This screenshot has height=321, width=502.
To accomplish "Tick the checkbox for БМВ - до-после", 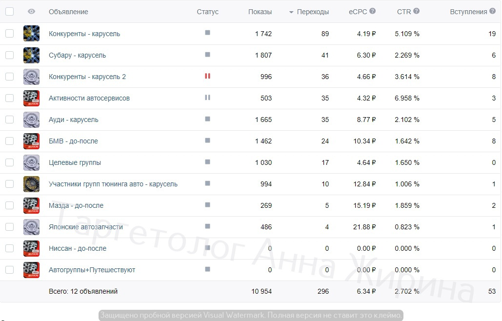I will tap(10, 141).
